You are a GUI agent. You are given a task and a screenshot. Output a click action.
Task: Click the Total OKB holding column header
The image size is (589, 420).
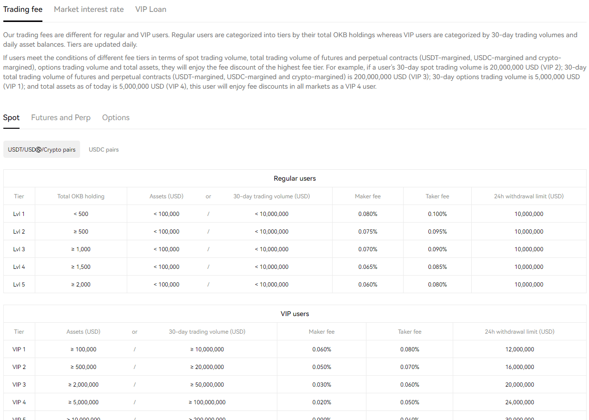(x=81, y=196)
